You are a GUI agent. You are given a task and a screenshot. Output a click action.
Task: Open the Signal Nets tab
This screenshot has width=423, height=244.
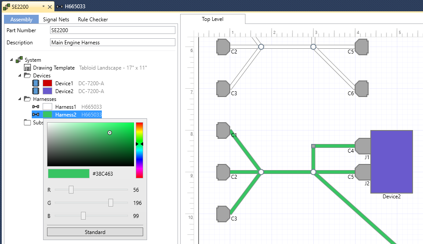pyautogui.click(x=56, y=20)
